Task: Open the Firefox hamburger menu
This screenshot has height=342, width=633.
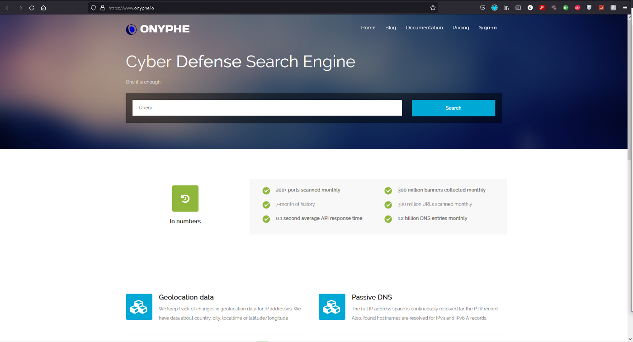Action: [x=625, y=8]
